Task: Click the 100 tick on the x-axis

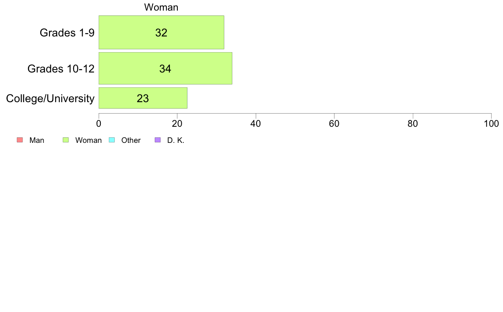Action: (491, 124)
